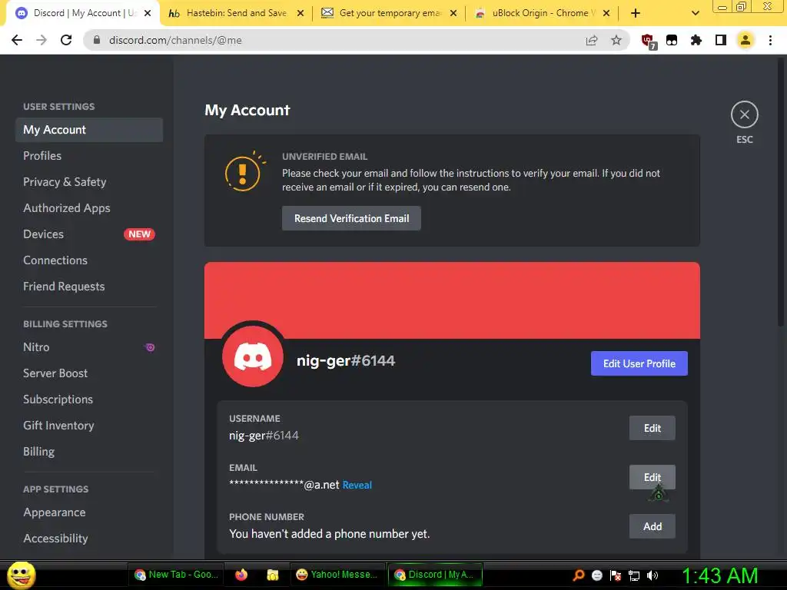Open a new browser tab

click(x=636, y=13)
